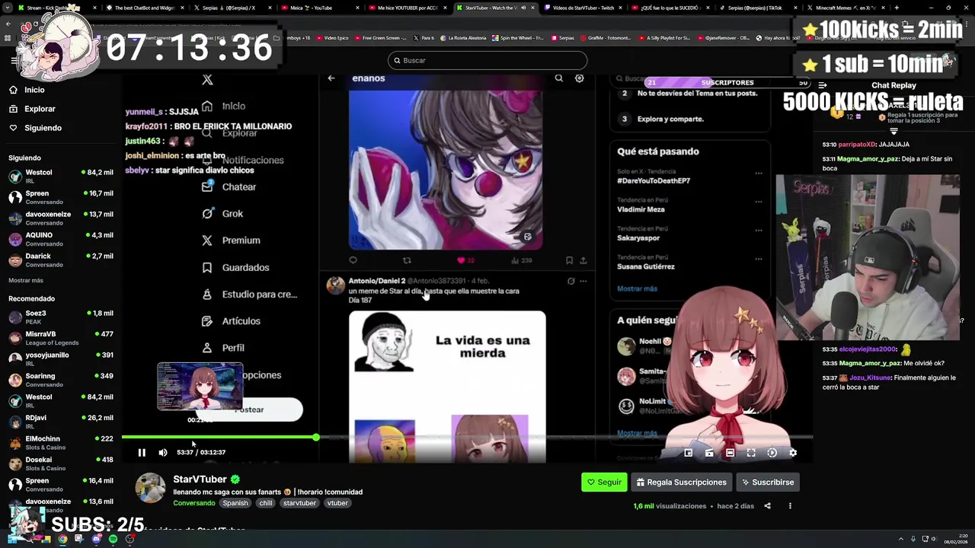Select the Spanish tag
Viewport: 975px width, 548px height.
[235, 503]
